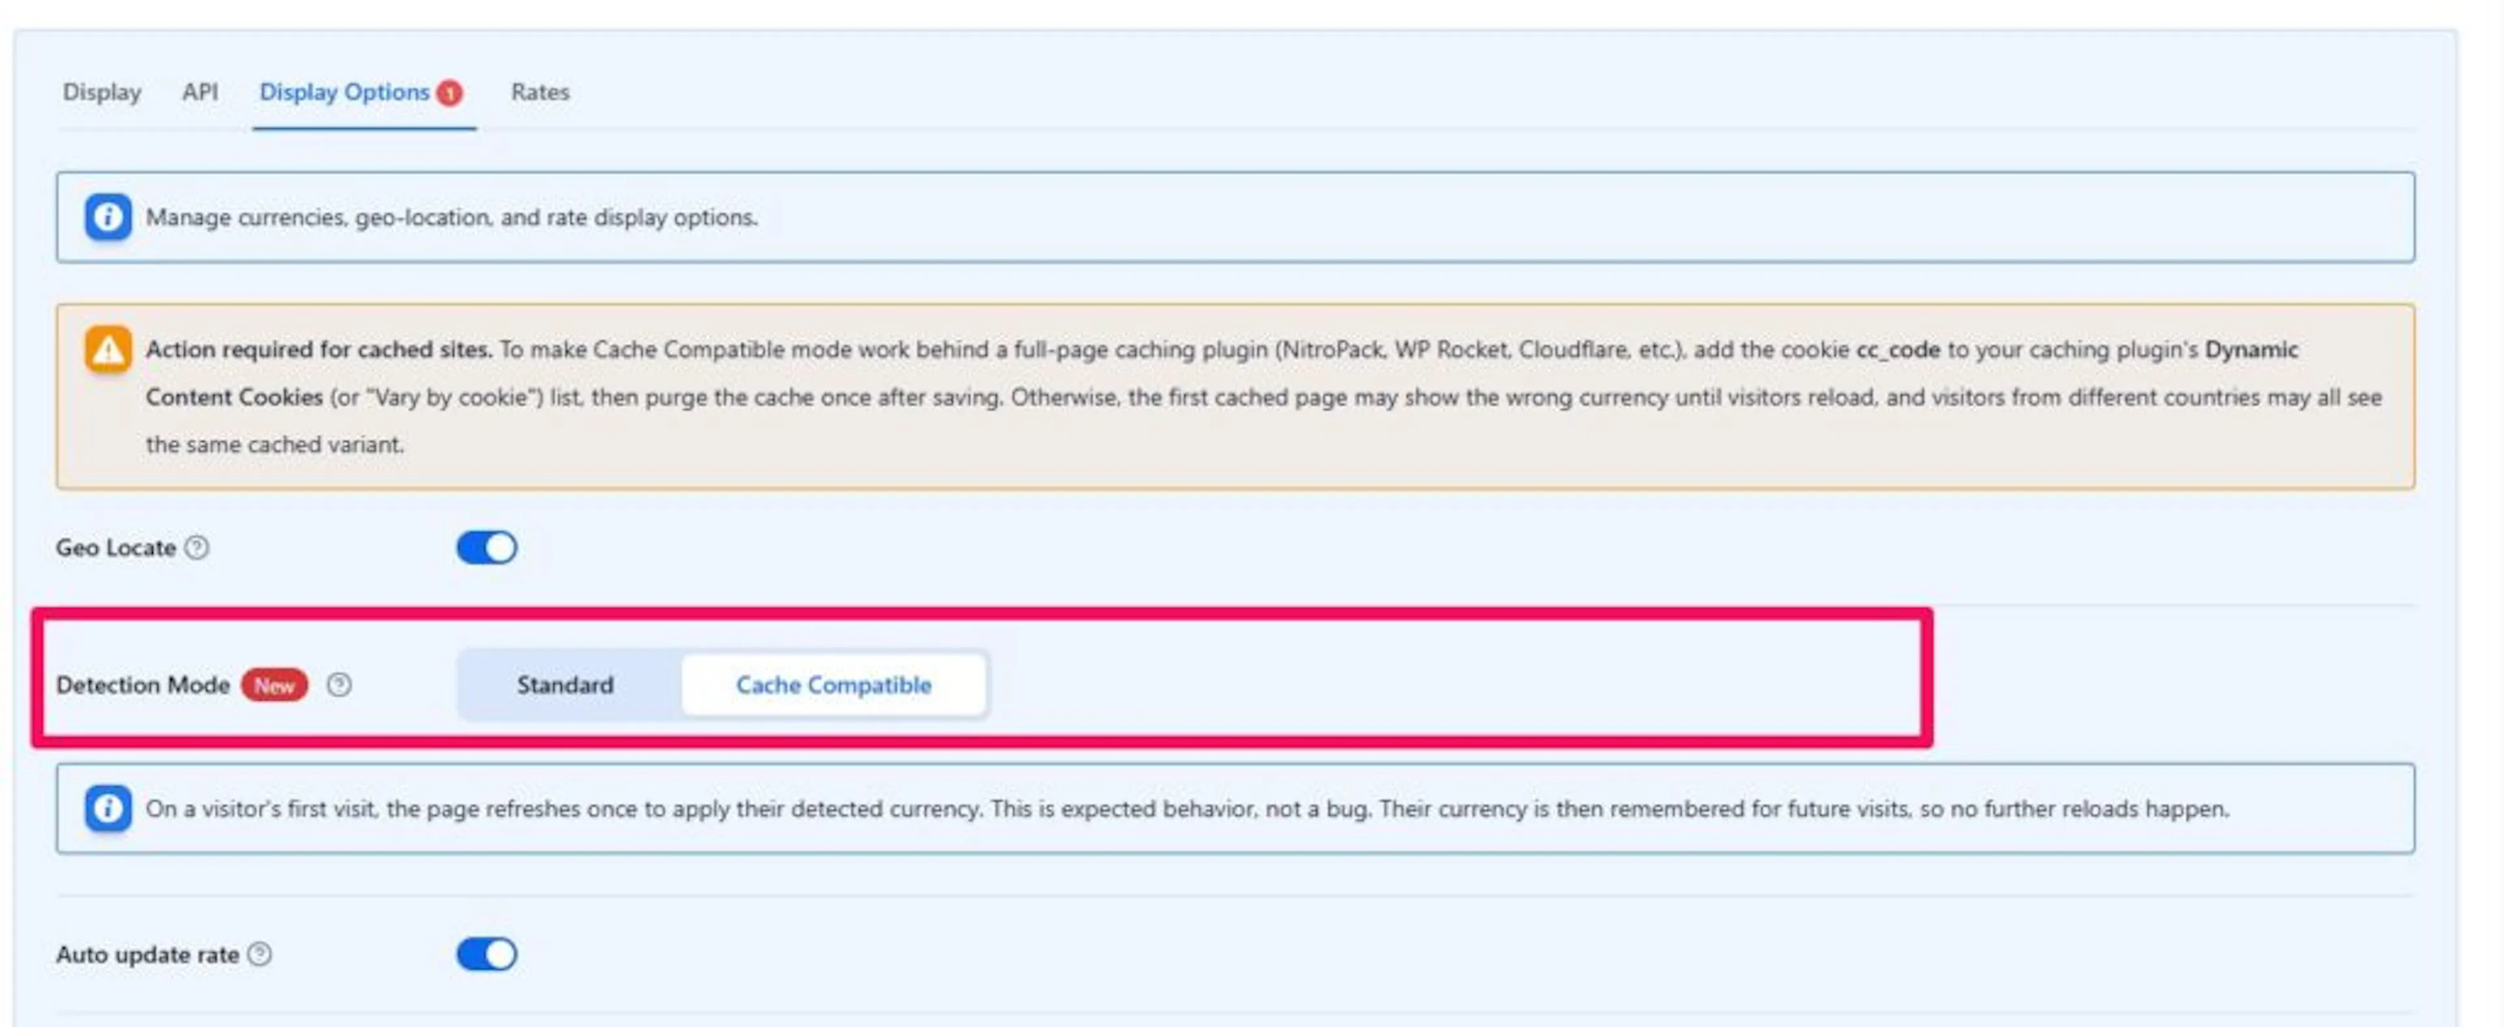Click the orange warning triangle icon
2504x1027 pixels.
108,349
